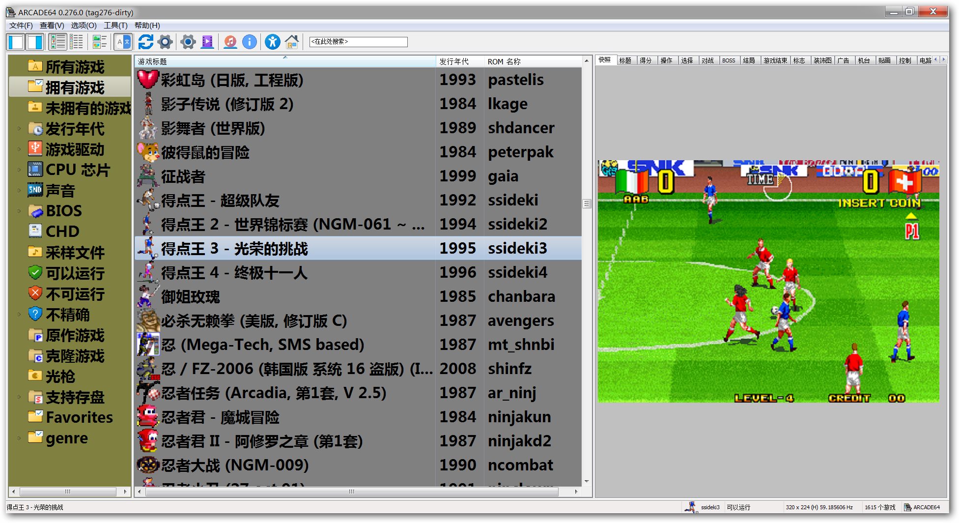The width and height of the screenshot is (959, 523).
Task: Expand the 发行年代 tree node
Action: tap(19, 129)
